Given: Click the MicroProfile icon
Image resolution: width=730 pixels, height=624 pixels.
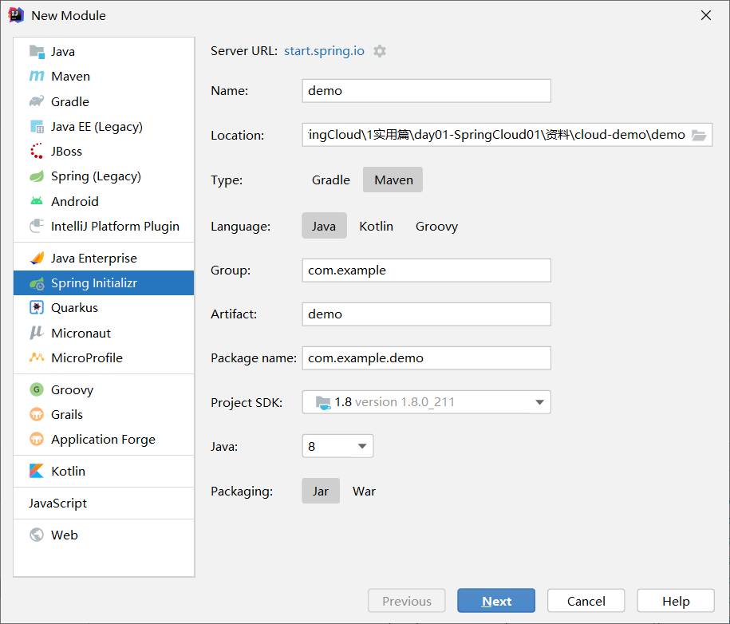Looking at the screenshot, I should click(x=37, y=357).
